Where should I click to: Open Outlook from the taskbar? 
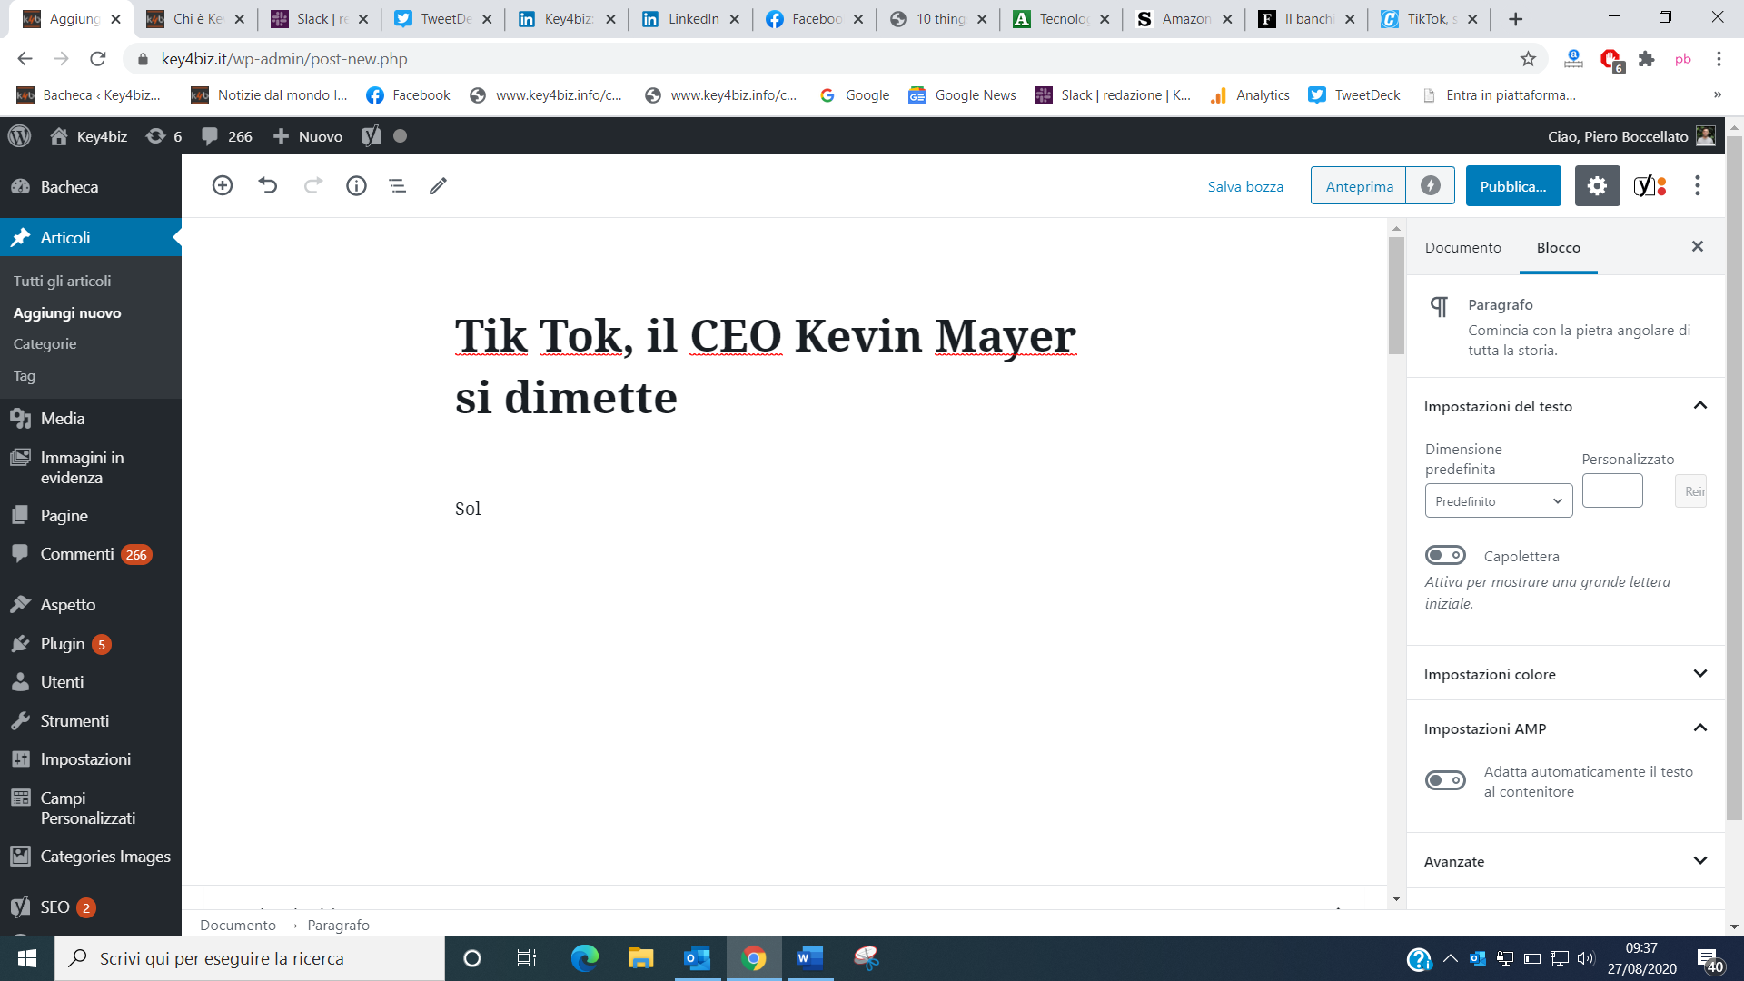coord(697,958)
